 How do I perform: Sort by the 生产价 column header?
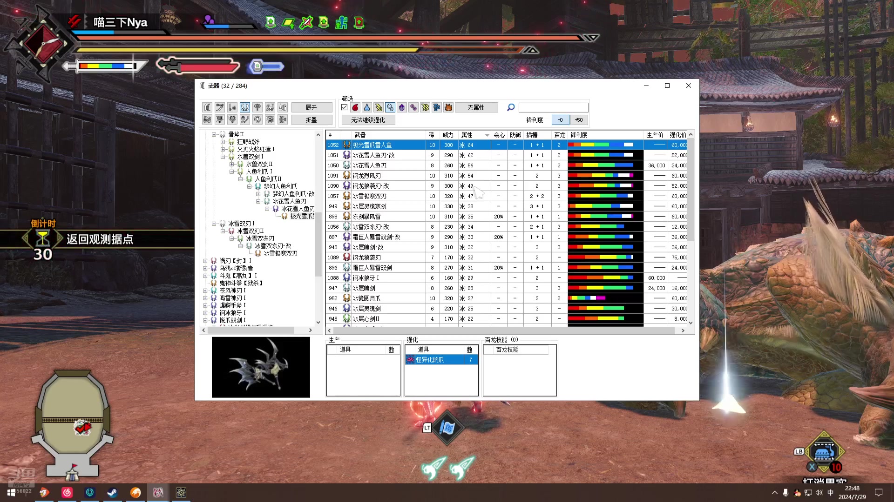655,135
